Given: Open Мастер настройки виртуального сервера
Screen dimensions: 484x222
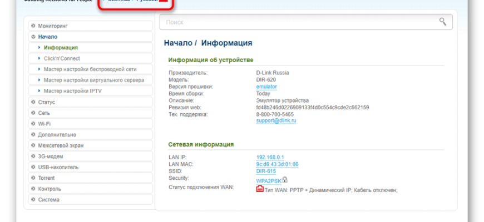Looking at the screenshot, I should click(x=91, y=80).
